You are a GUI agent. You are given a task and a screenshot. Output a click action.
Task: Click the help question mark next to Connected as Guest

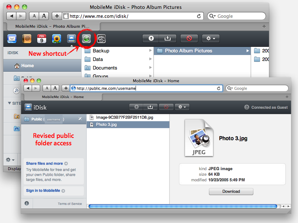click(247, 107)
